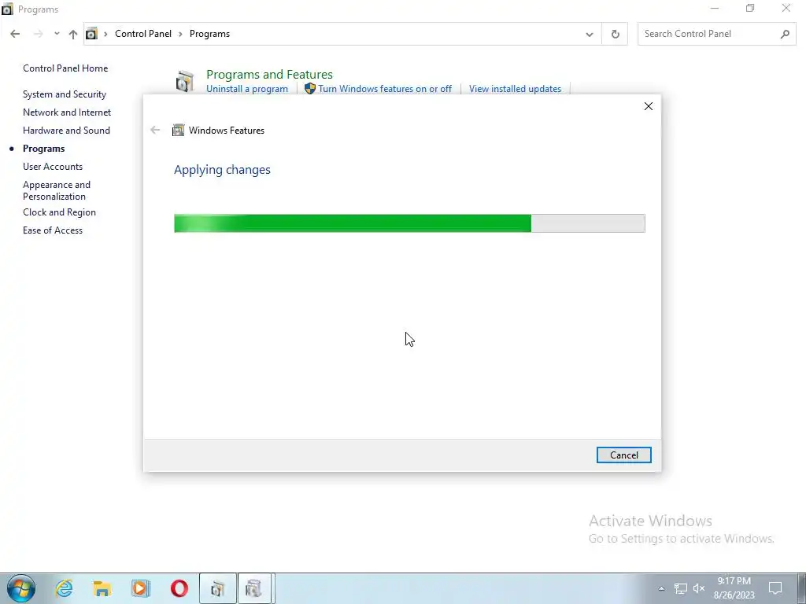Expand the address bar history dropdown
Screen dimensions: 806x604
coord(589,35)
